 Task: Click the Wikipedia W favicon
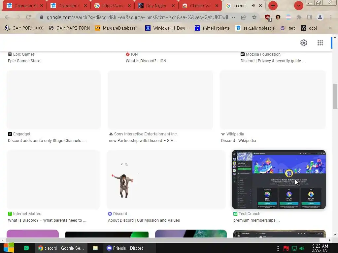point(223,134)
